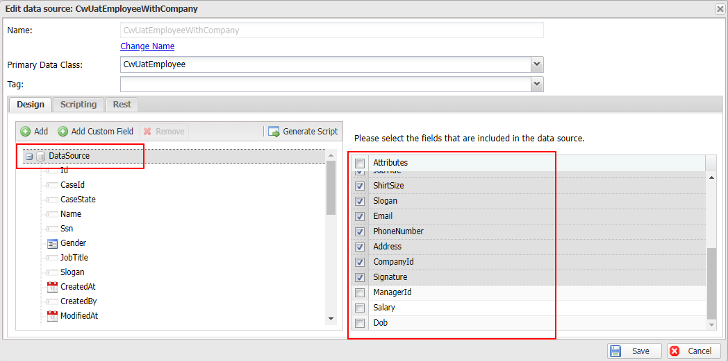Image resolution: width=728 pixels, height=361 pixels.
Task: Open the Tag dropdown arrow
Action: coord(536,84)
